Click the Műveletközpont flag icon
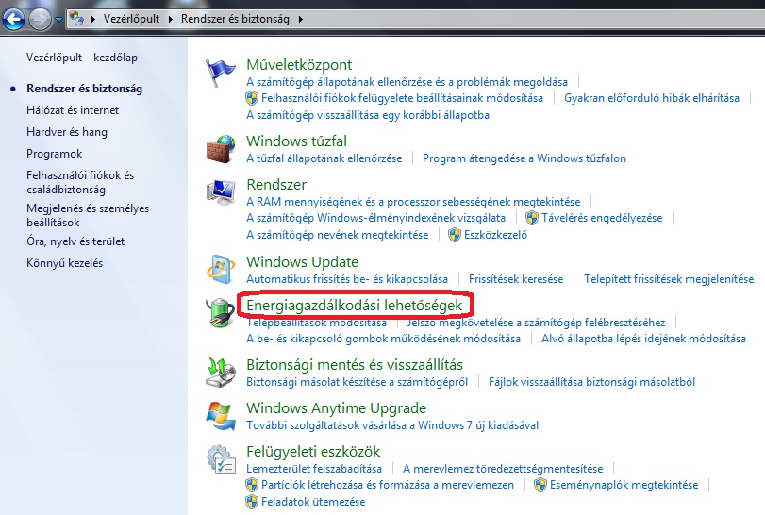The width and height of the screenshot is (765, 515). (220, 74)
